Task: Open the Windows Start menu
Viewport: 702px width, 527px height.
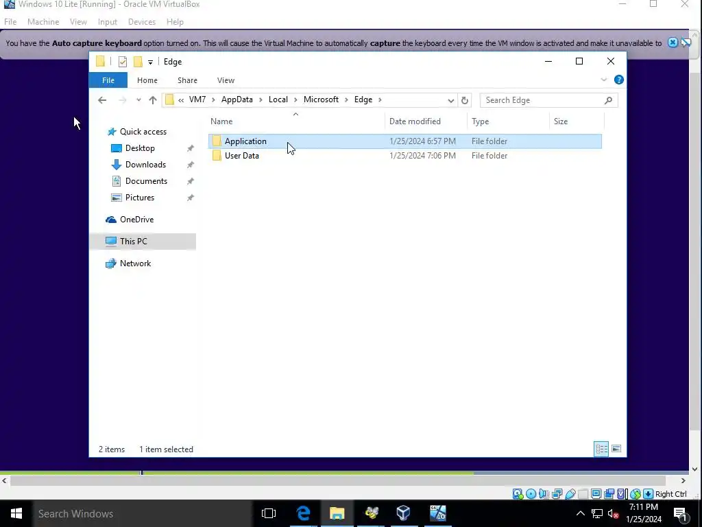Action: coord(16,513)
